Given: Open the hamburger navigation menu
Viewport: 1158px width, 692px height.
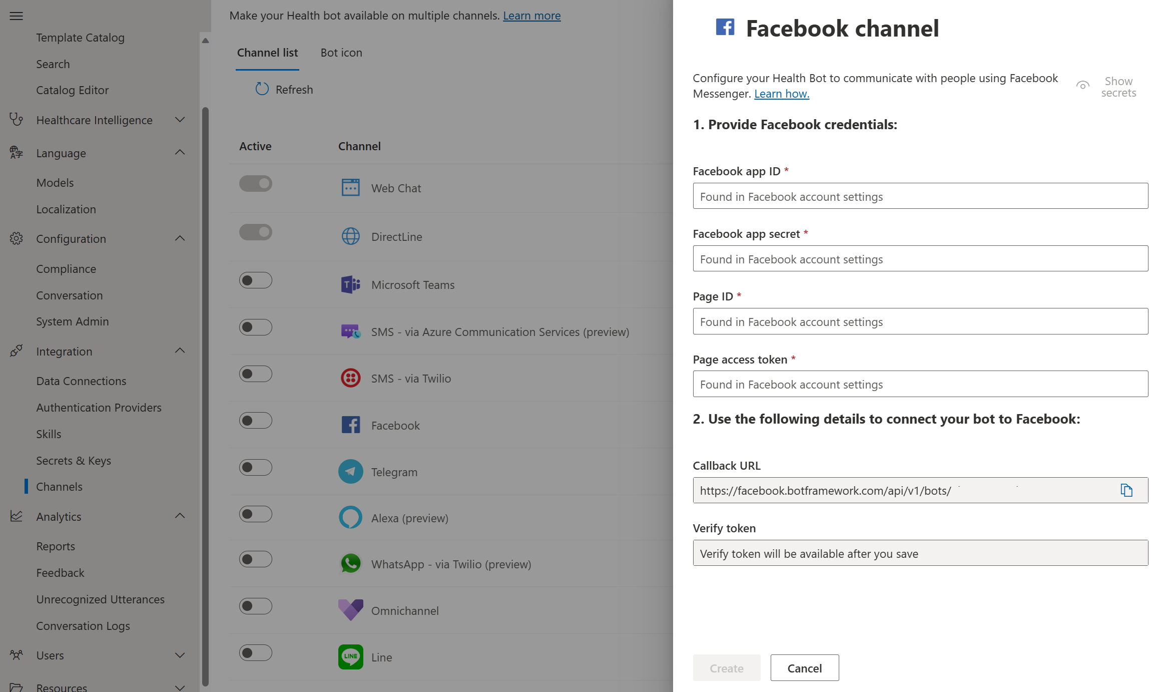Looking at the screenshot, I should click(17, 16).
